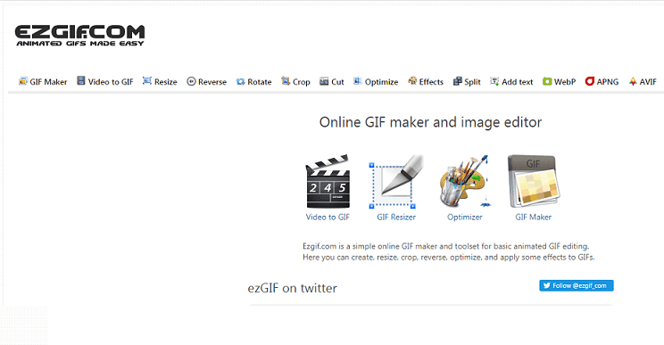Open the Reverse tool menu item
The width and height of the screenshot is (664, 345).
pyautogui.click(x=212, y=82)
